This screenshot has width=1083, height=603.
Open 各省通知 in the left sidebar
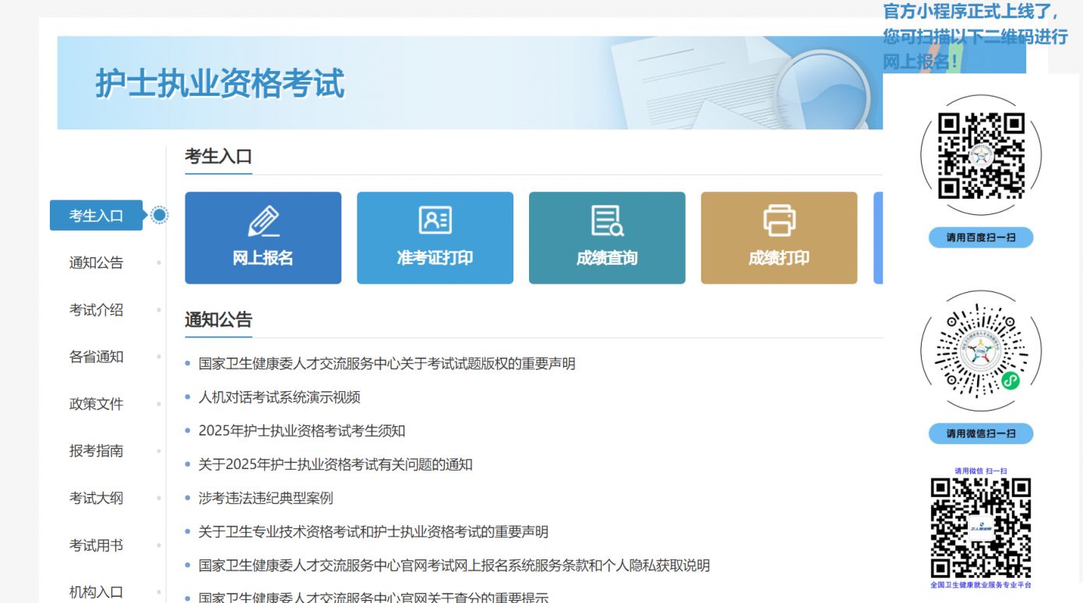pyautogui.click(x=97, y=357)
